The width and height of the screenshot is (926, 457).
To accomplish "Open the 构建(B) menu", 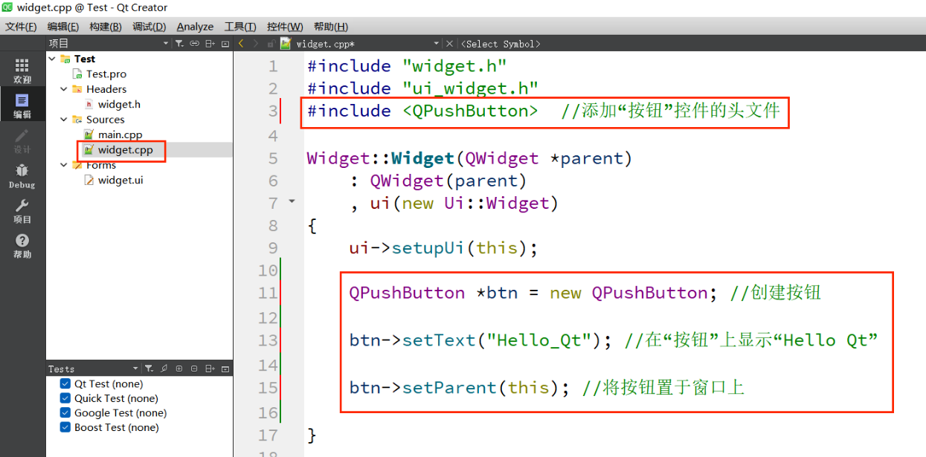I will coord(106,27).
